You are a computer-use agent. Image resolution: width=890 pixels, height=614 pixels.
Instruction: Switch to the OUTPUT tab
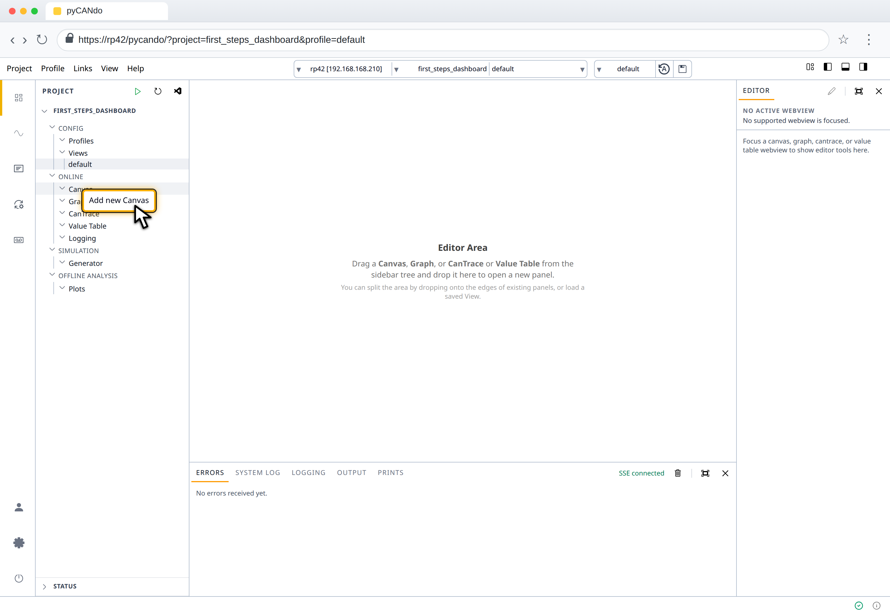click(x=351, y=472)
